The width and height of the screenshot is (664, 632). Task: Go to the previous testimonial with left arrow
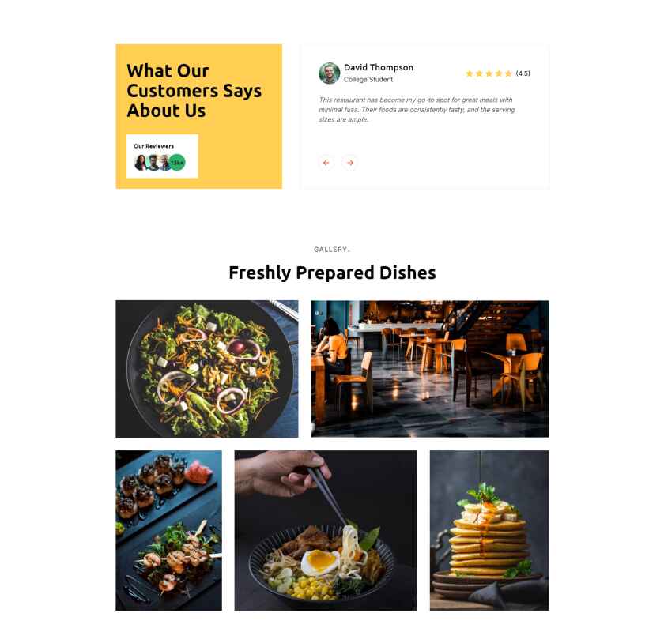pyautogui.click(x=326, y=163)
